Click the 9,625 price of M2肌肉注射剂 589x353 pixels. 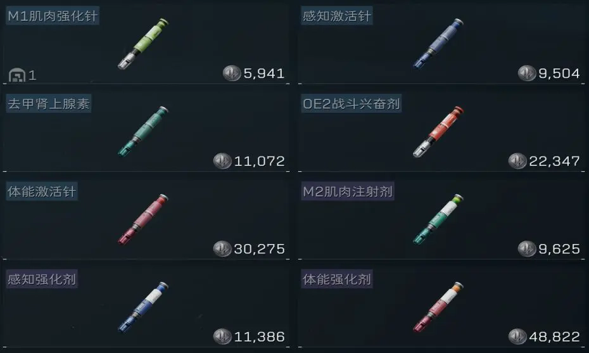[559, 249]
